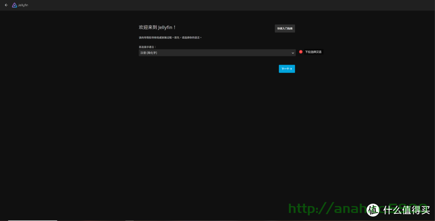Open the 首选显示语言 language dropdown
This screenshot has height=221, width=435.
(x=217, y=53)
